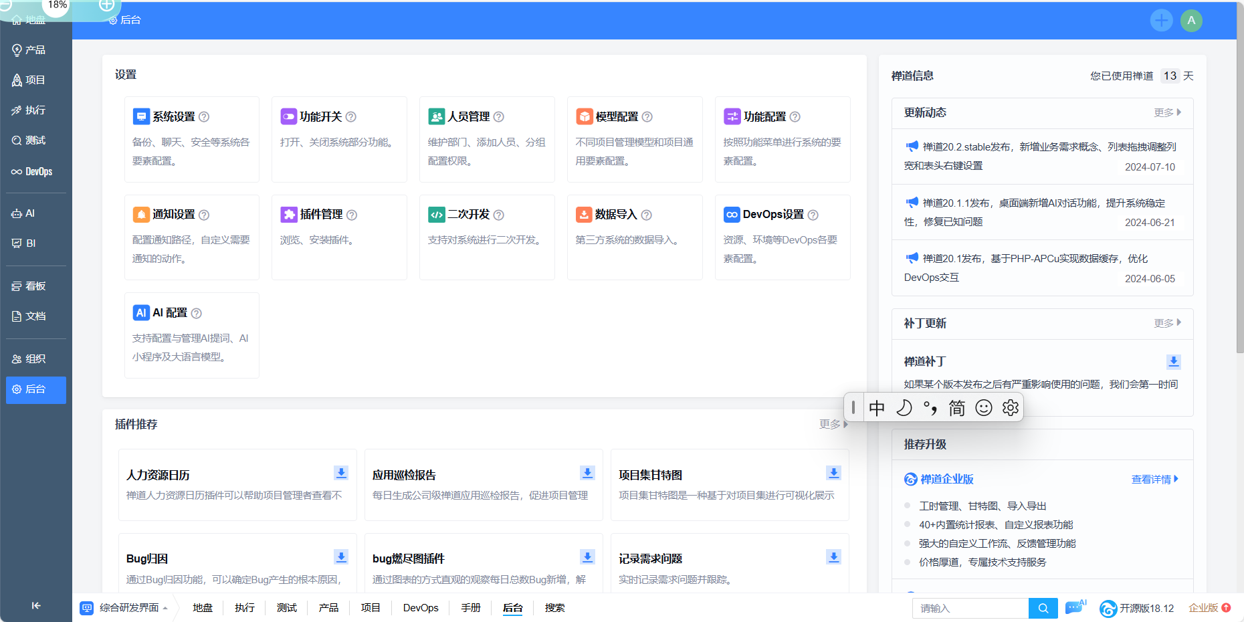
Task: Click the 开源版18.12 version link
Action: click(x=1137, y=608)
